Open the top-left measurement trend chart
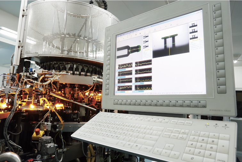 (125, 66)
